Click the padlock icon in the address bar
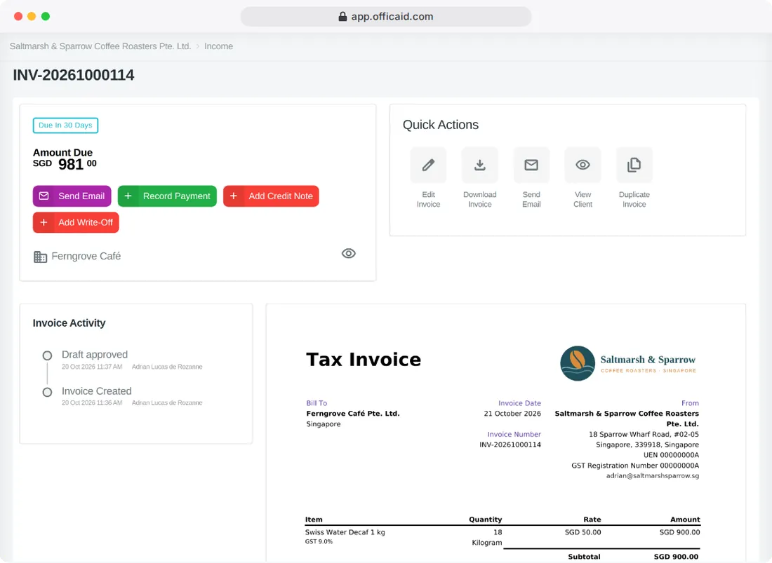This screenshot has width=772, height=563. point(342,17)
